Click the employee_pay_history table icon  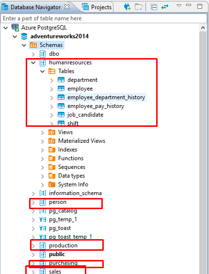click(61, 106)
